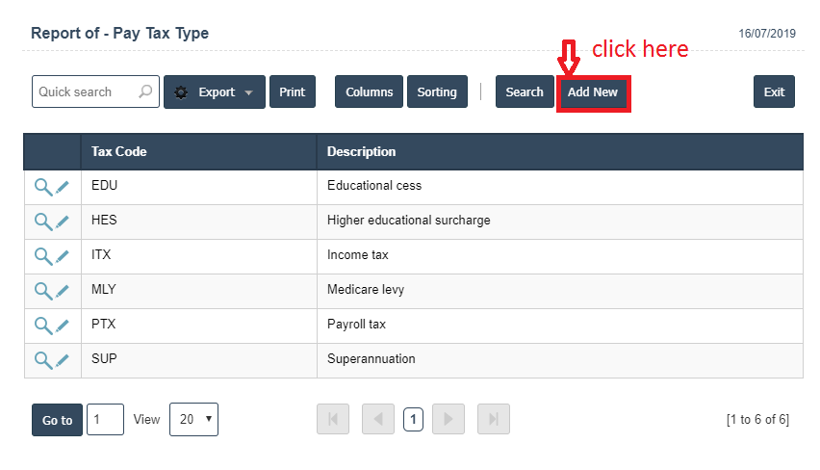
Task: Go to the next page arrow
Action: pyautogui.click(x=448, y=419)
